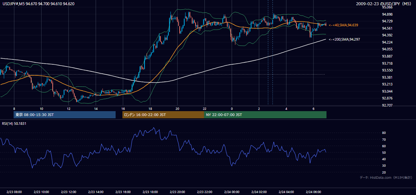This screenshot has width=416, height=195.
Task: Click RSI scale label 70
Action: [x=384, y=139]
